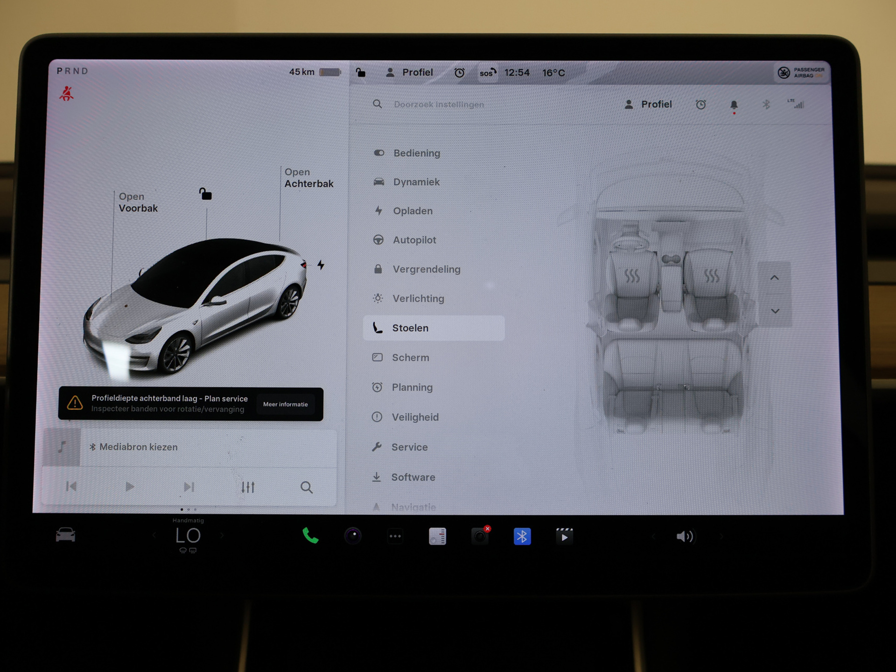The height and width of the screenshot is (672, 896).
Task: Open the phone app icon
Action: (310, 536)
